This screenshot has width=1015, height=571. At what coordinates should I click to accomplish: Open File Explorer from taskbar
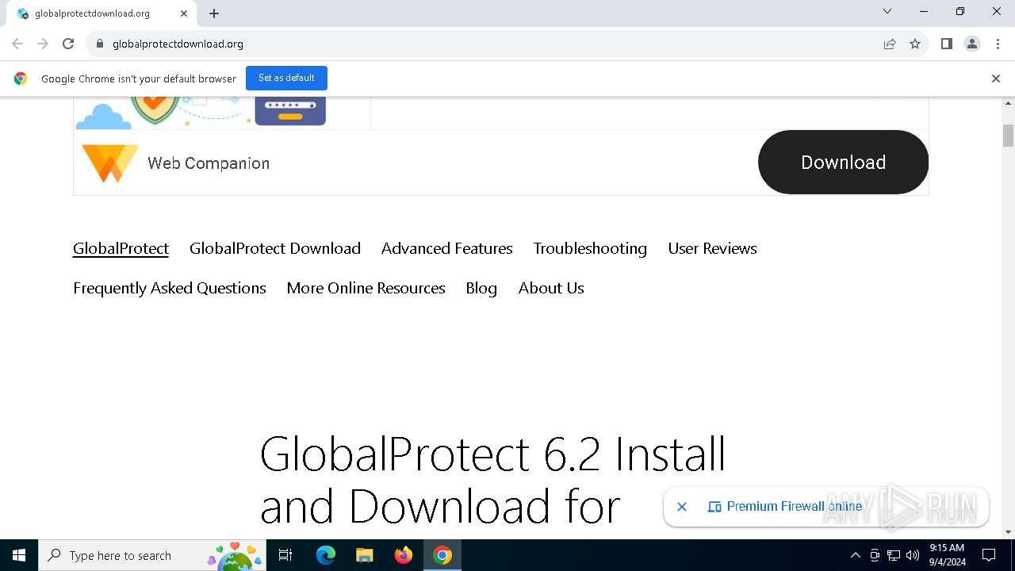tap(364, 555)
